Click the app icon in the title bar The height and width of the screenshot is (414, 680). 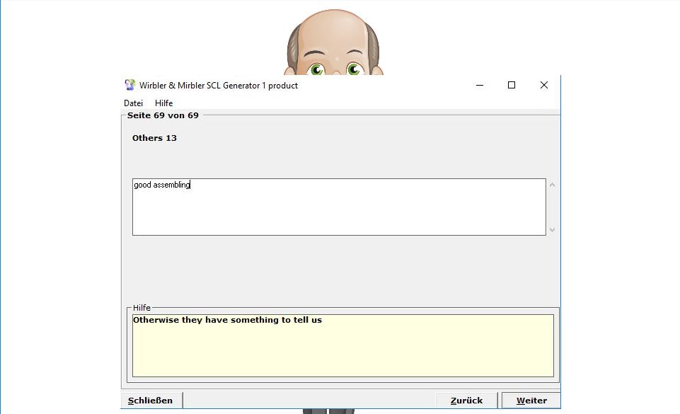129,85
